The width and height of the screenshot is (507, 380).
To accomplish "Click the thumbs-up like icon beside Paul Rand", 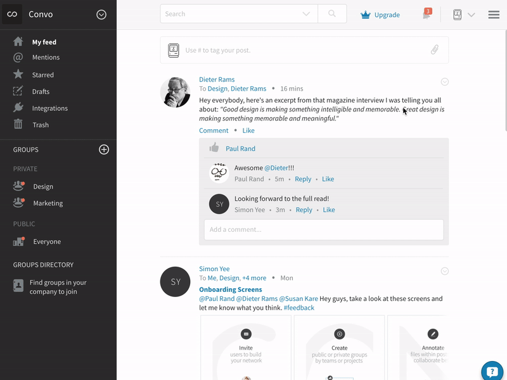I will click(214, 148).
